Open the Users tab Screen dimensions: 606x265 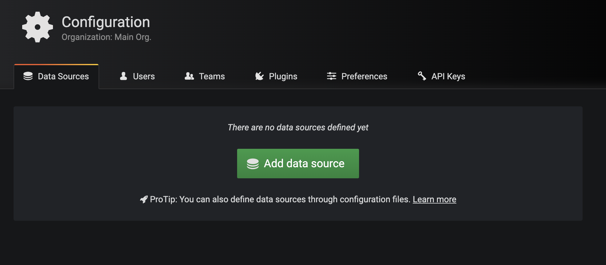coord(137,77)
